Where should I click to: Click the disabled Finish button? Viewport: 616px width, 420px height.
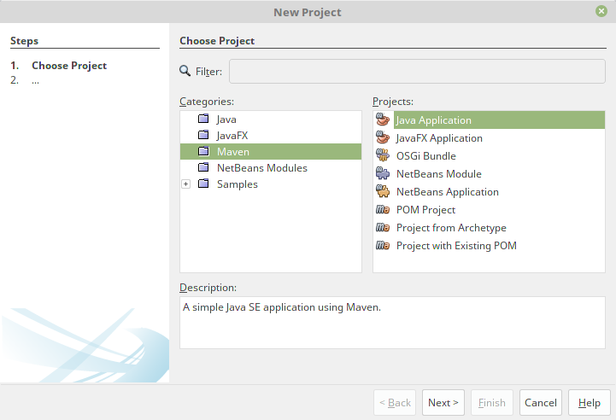[492, 402]
